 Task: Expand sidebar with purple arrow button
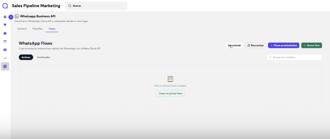(11, 17)
